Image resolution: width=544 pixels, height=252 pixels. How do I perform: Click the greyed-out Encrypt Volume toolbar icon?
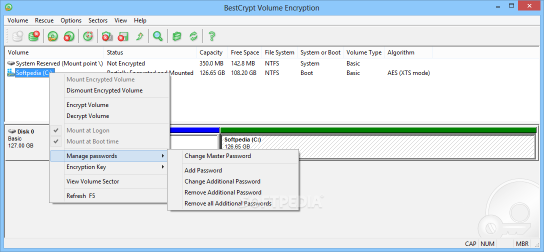point(17,36)
